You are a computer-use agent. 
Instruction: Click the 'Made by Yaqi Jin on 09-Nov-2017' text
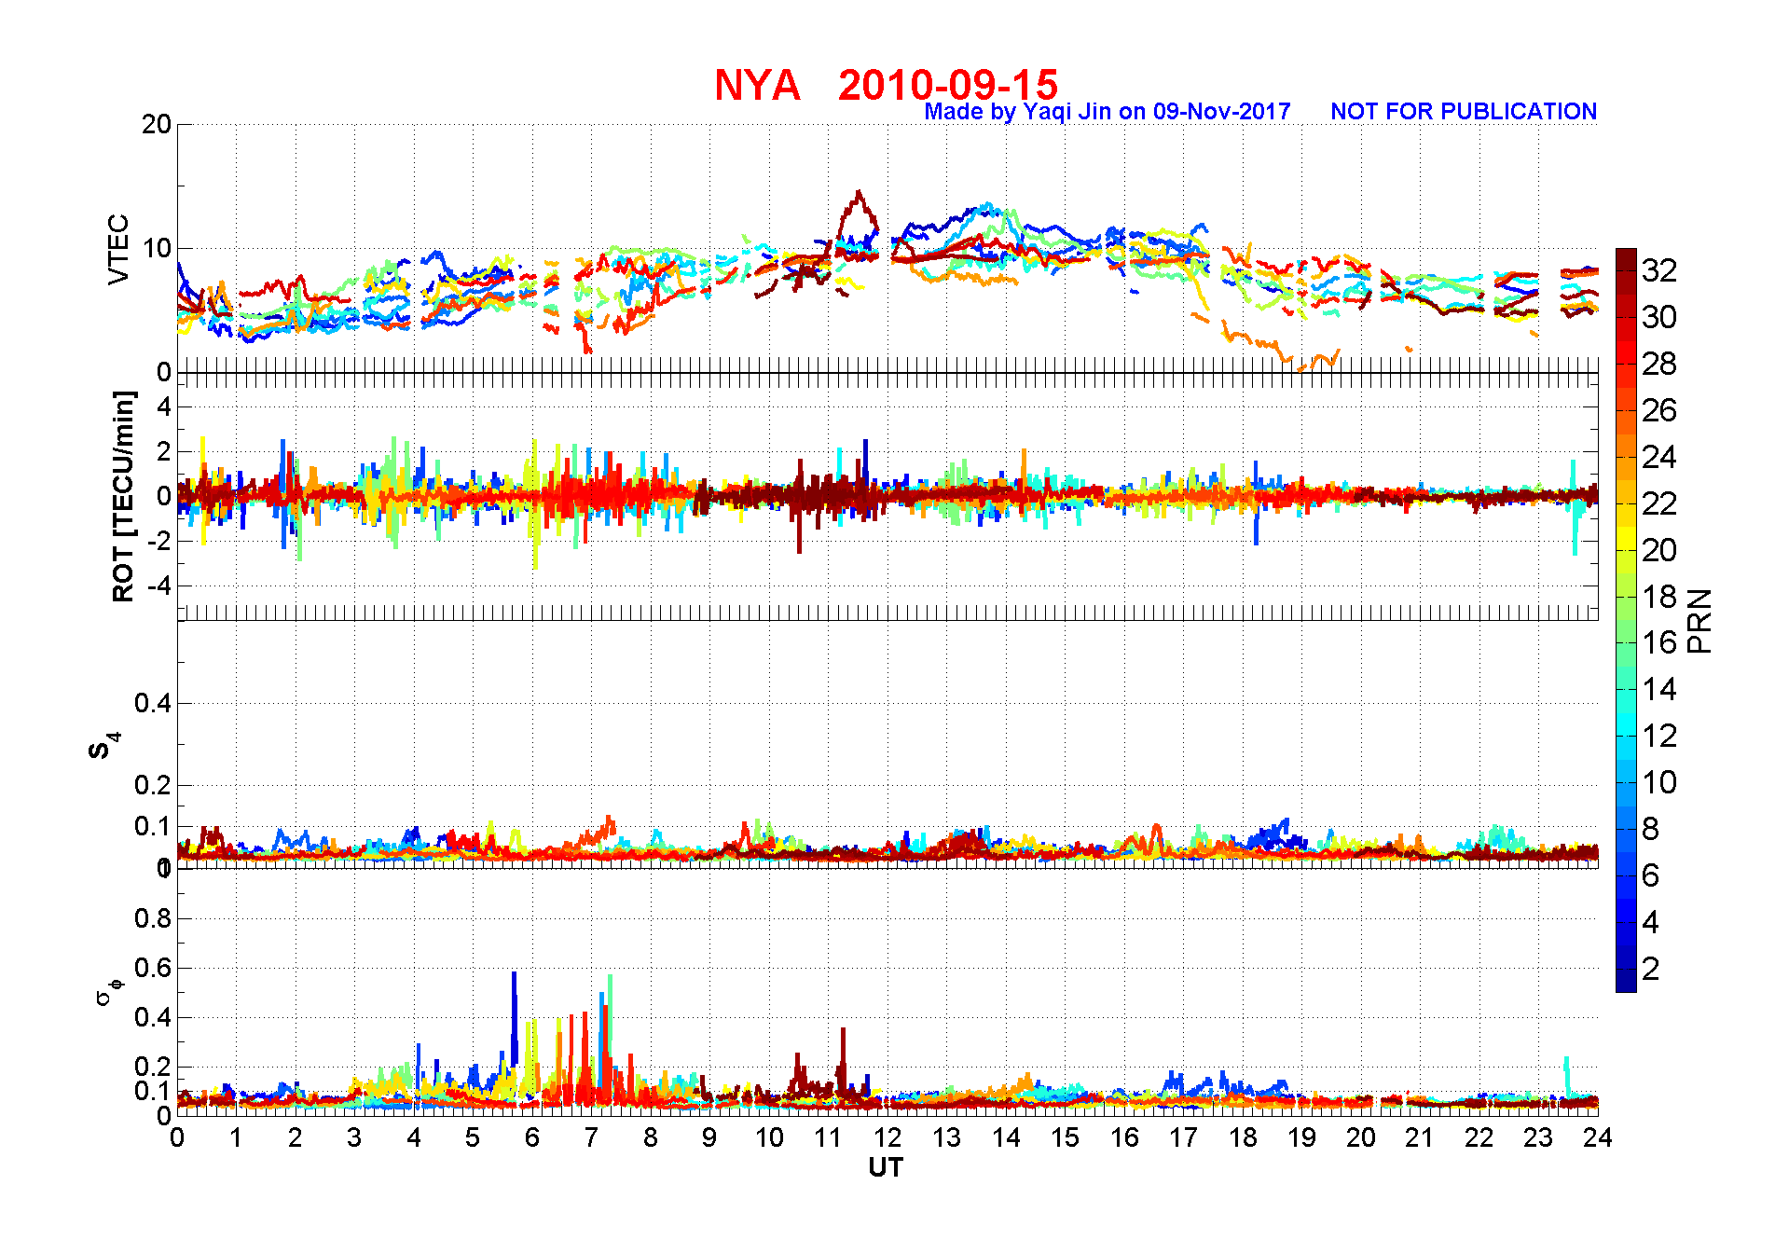(1107, 112)
